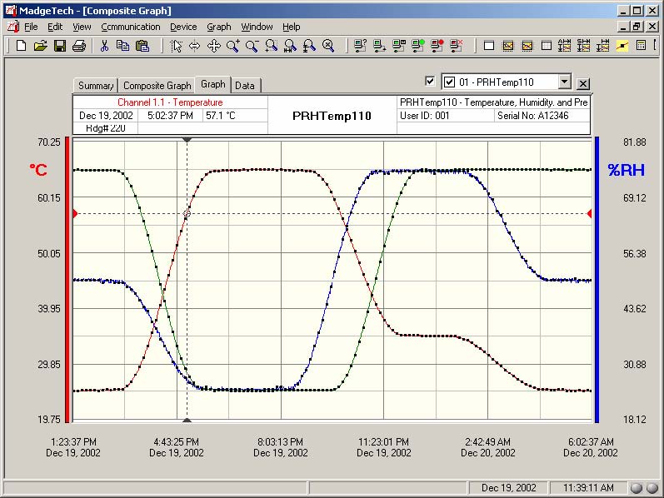The width and height of the screenshot is (664, 498).
Task: Click the 'A' autoscale axes icon
Action: [x=565, y=45]
